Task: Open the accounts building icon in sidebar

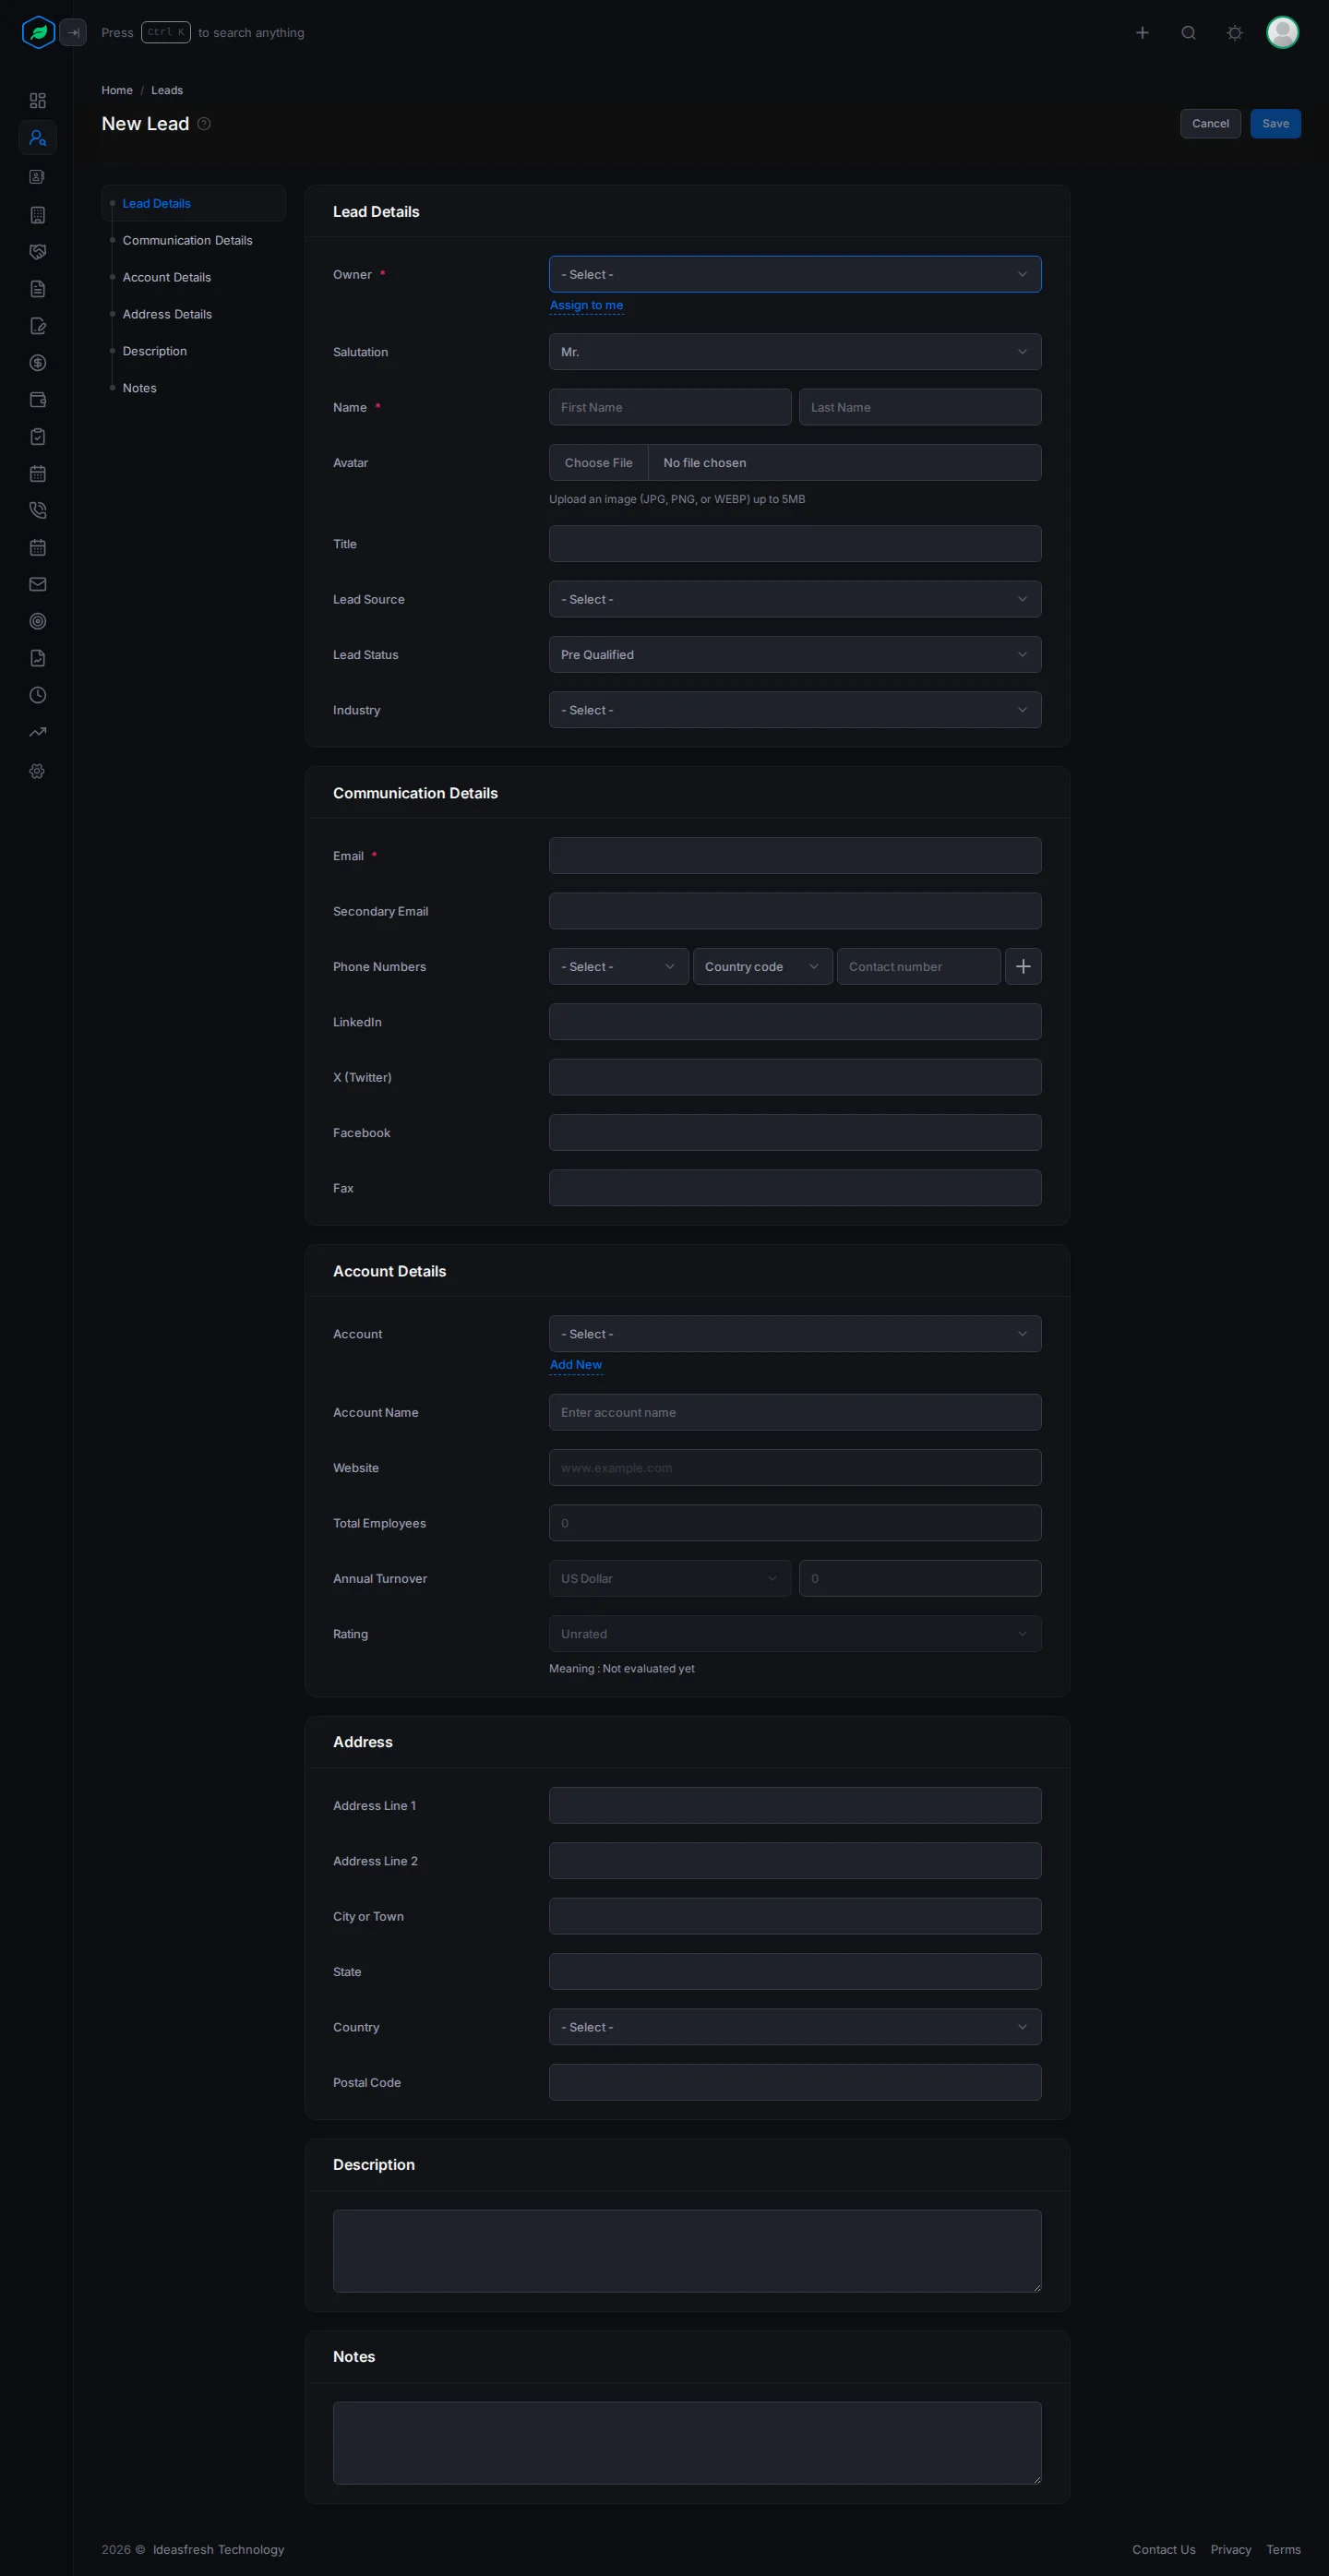Action: click(x=37, y=215)
